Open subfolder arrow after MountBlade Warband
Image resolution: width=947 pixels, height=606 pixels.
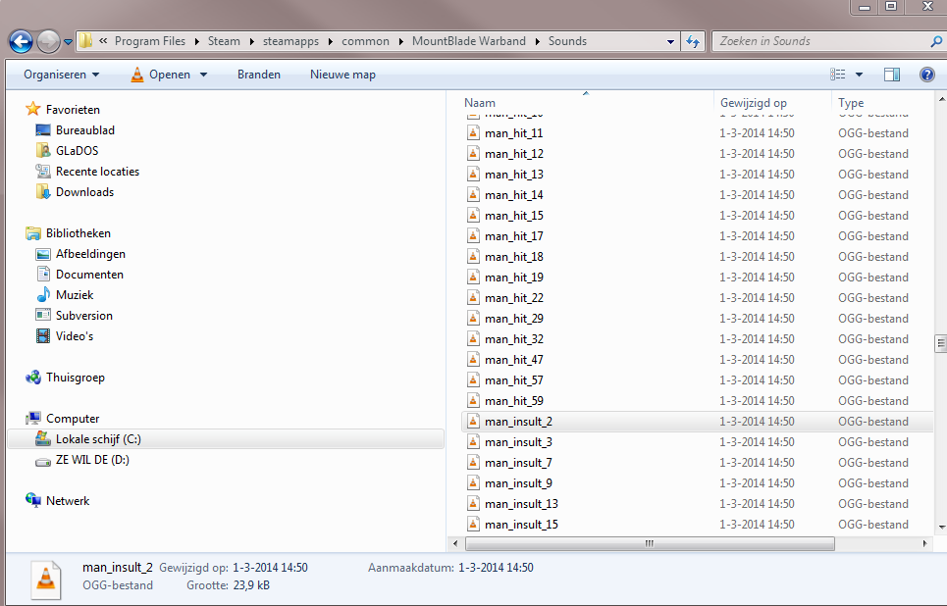pos(537,41)
